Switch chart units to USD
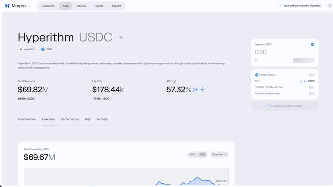 203,154
